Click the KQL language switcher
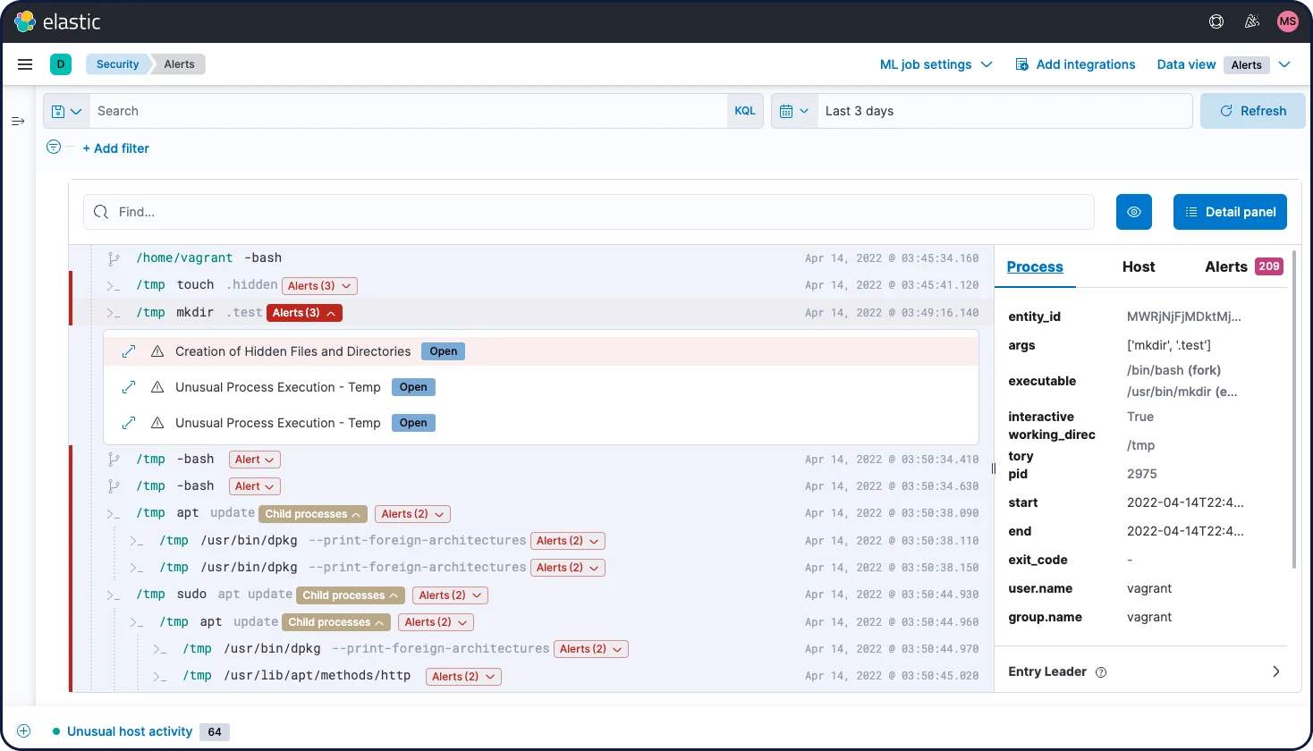1313x751 pixels. (745, 111)
